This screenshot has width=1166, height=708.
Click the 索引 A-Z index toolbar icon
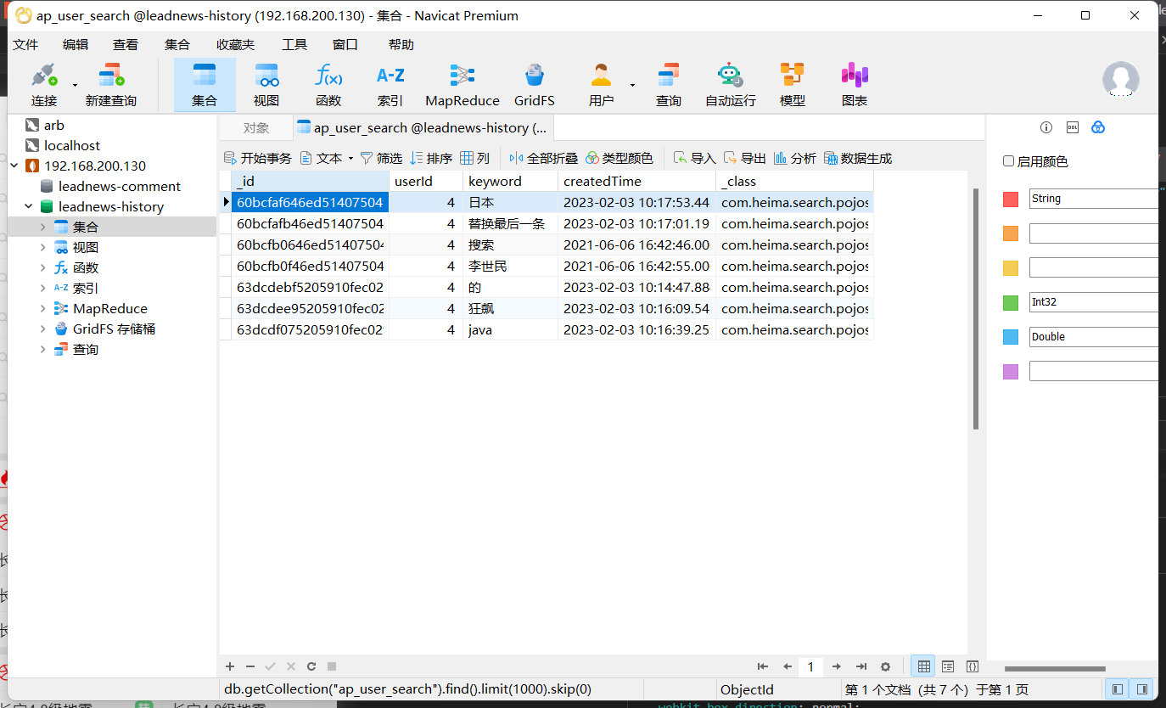(390, 84)
